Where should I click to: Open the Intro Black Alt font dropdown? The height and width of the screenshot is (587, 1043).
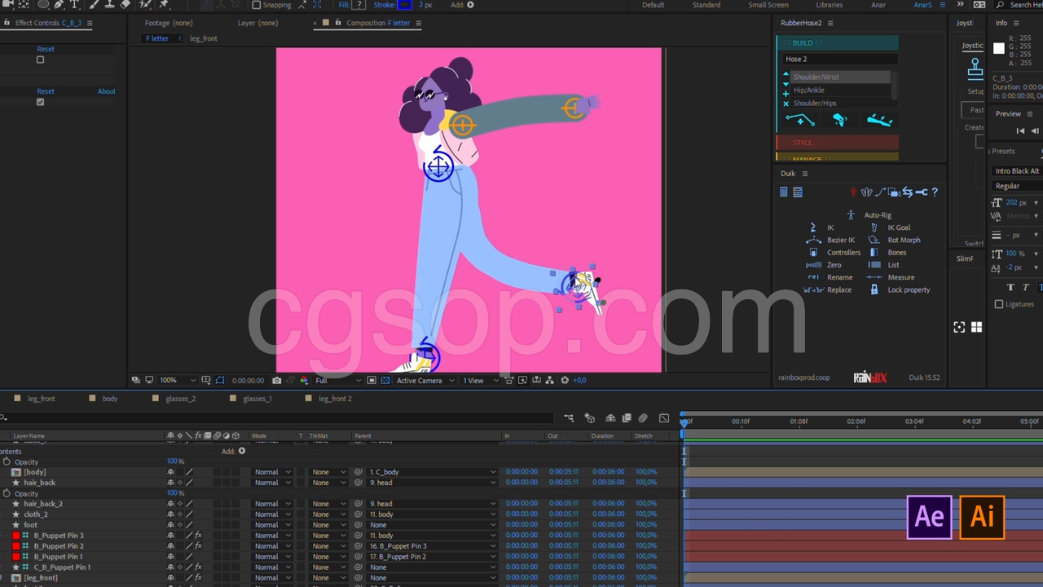coord(1016,171)
